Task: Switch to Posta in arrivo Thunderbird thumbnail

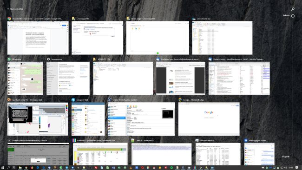Action: (239, 78)
